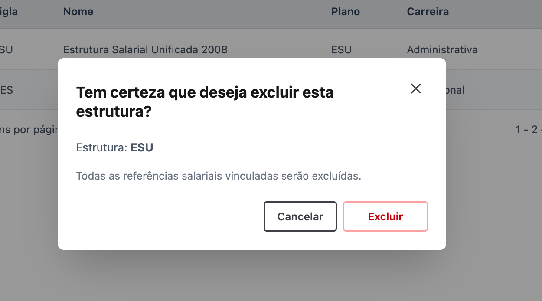This screenshot has height=301, width=542.
Task: Open the items per page control
Action: pos(29,129)
